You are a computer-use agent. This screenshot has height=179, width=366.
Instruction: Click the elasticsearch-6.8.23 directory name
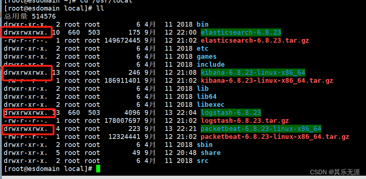click(x=241, y=32)
